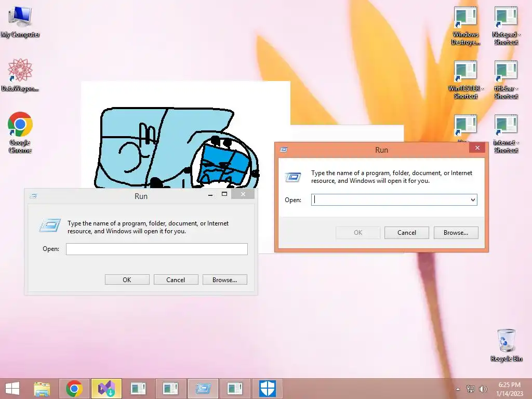Click the Windows Start button on the taskbar
The width and height of the screenshot is (532, 399).
point(12,389)
